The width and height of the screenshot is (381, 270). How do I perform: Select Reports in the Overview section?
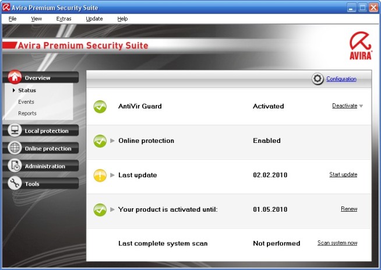pos(27,114)
